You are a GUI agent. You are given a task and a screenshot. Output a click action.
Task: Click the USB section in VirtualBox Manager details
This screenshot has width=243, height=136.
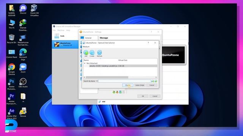pyautogui.click(x=104, y=102)
